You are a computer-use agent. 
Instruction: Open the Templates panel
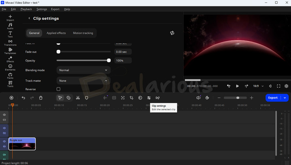[x=10, y=51]
